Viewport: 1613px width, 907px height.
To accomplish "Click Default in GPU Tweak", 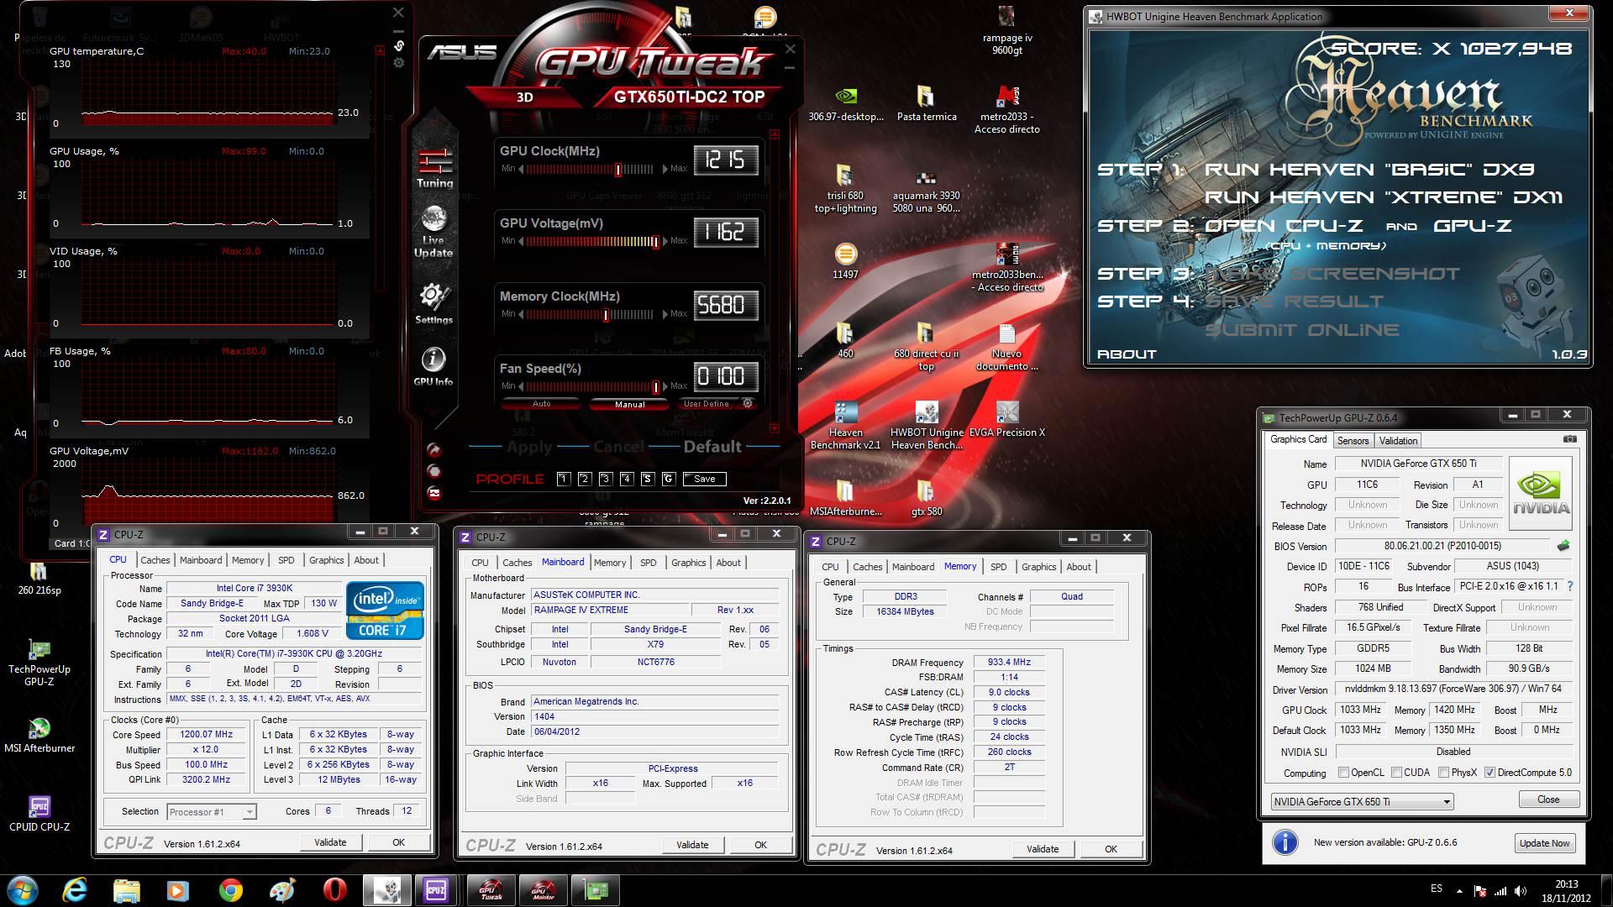I will (712, 447).
